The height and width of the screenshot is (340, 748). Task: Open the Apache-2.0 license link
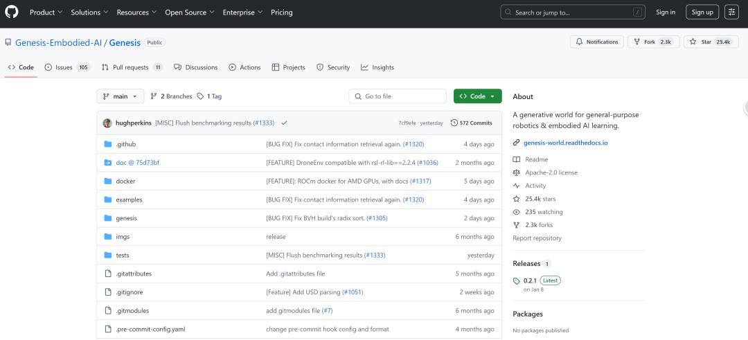pos(545,172)
